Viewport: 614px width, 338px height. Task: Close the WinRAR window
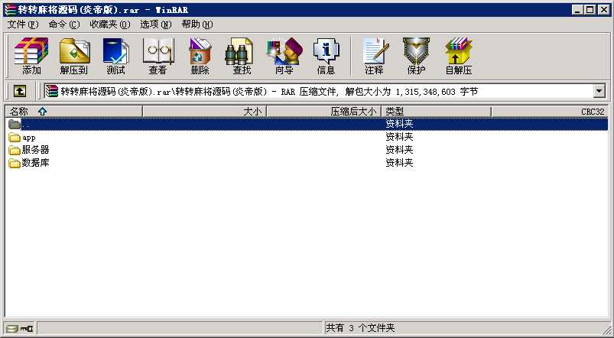[604, 10]
